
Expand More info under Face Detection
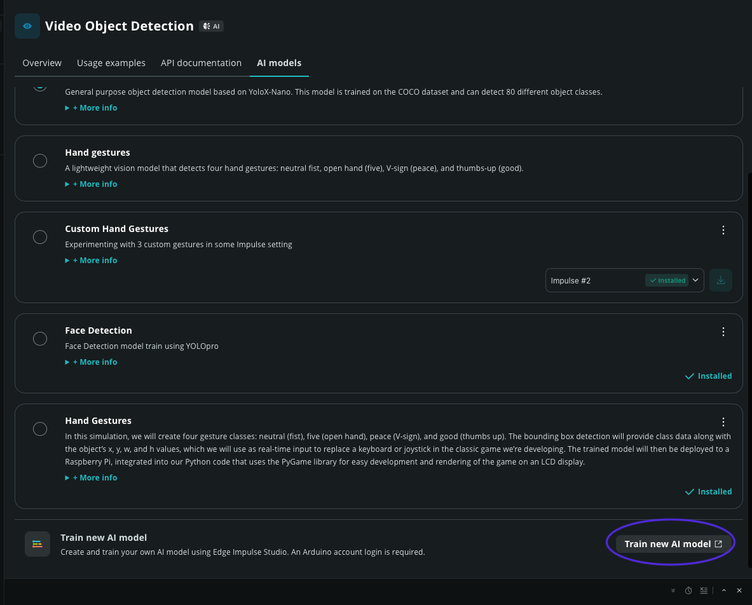click(x=91, y=362)
